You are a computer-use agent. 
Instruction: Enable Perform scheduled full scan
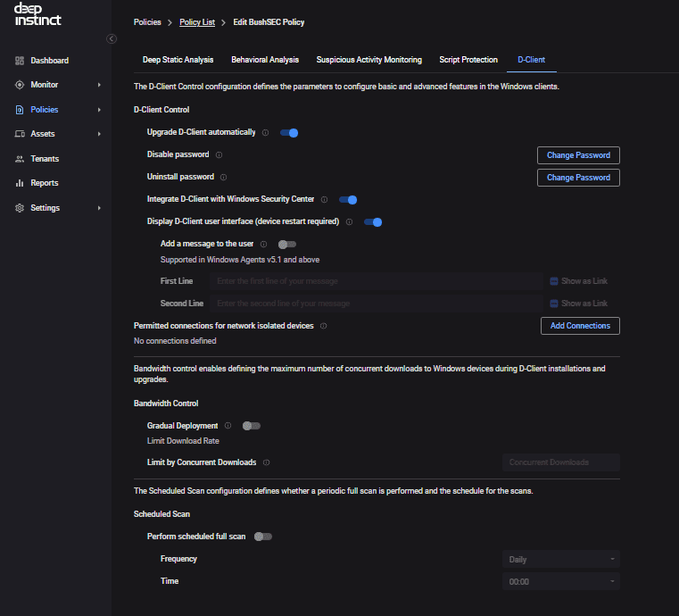pos(263,537)
